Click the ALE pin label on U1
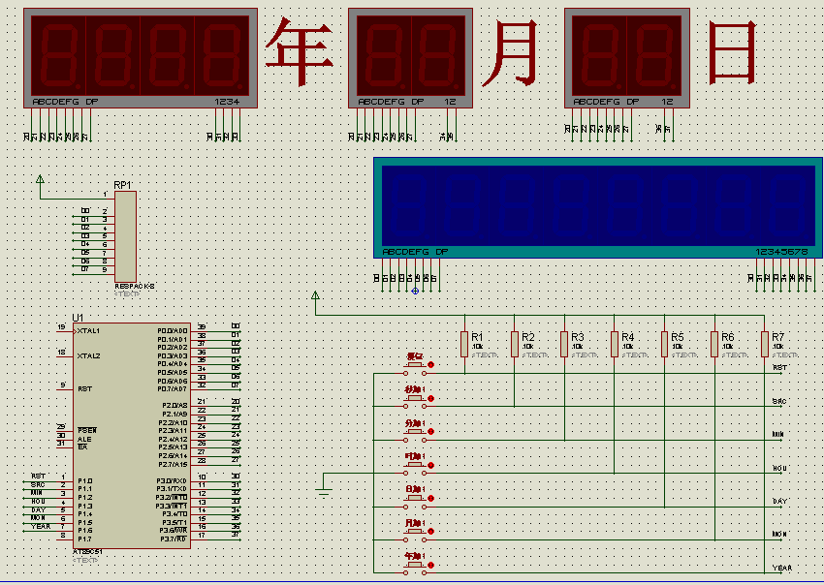 (84, 439)
